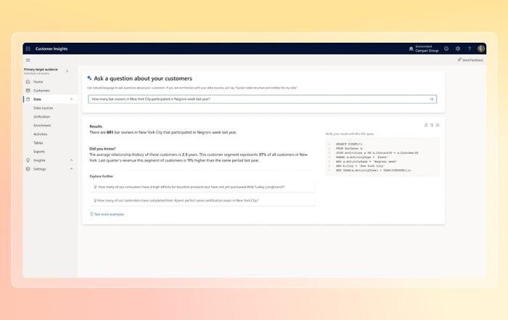Collapse the Data section chevron

(x=71, y=99)
